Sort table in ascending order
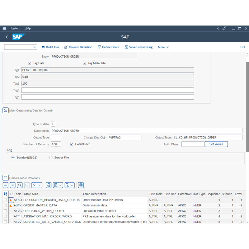 [x=6, y=185]
